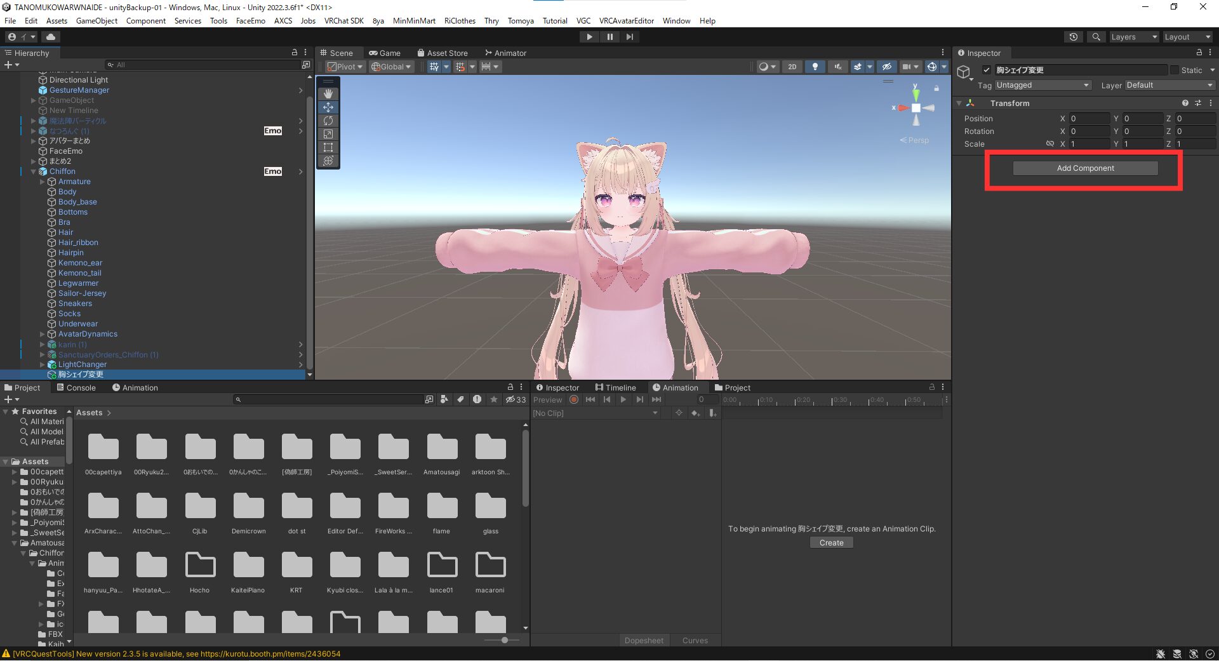Screen dimensions: 1219x661
Task: Toggle scene view audio mute
Action: pyautogui.click(x=837, y=67)
